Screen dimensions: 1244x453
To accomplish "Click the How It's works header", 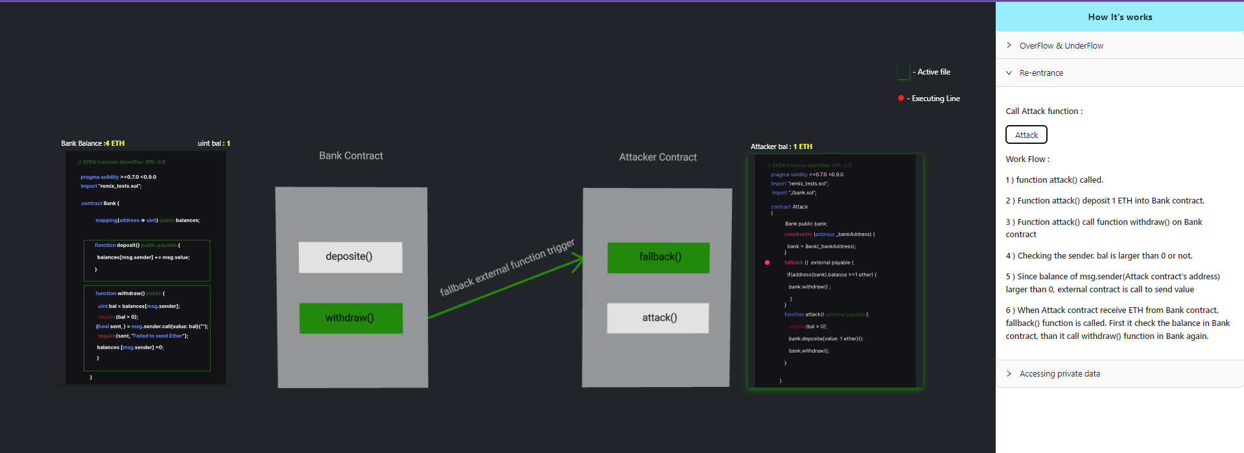I will tap(1120, 17).
